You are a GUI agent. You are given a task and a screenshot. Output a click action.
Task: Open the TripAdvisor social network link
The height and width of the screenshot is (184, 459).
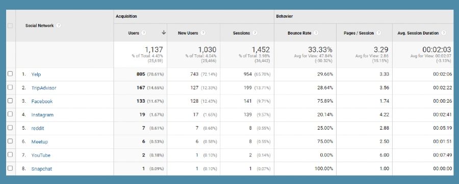click(44, 88)
